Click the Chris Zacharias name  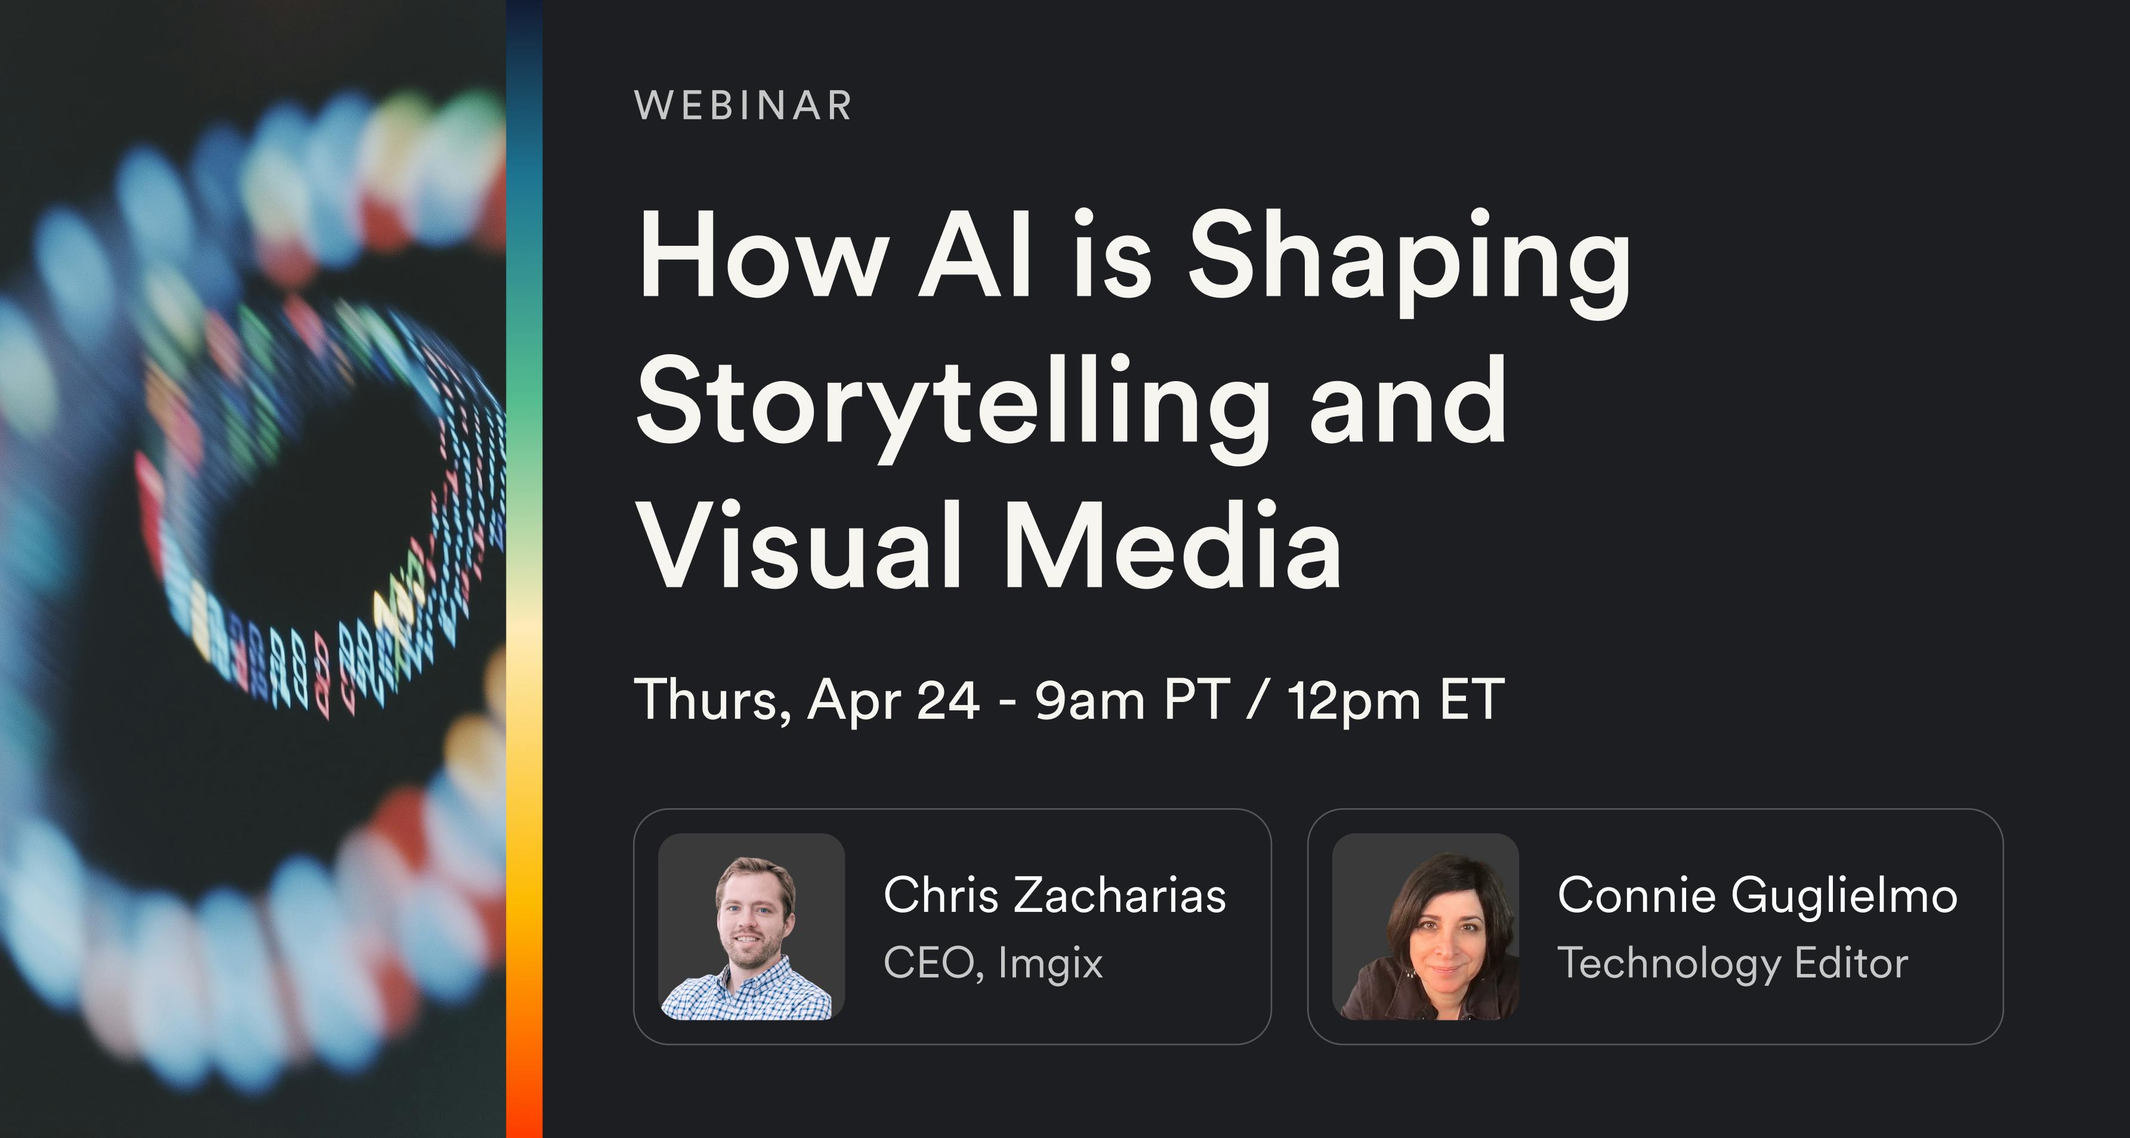1054,895
